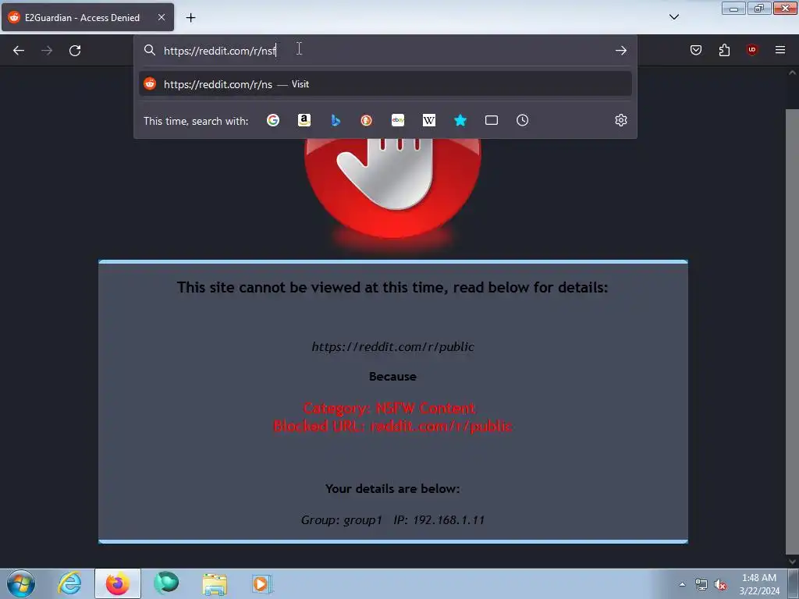Image resolution: width=799 pixels, height=599 pixels.
Task: Open Save to Pocket button
Action: 696,50
